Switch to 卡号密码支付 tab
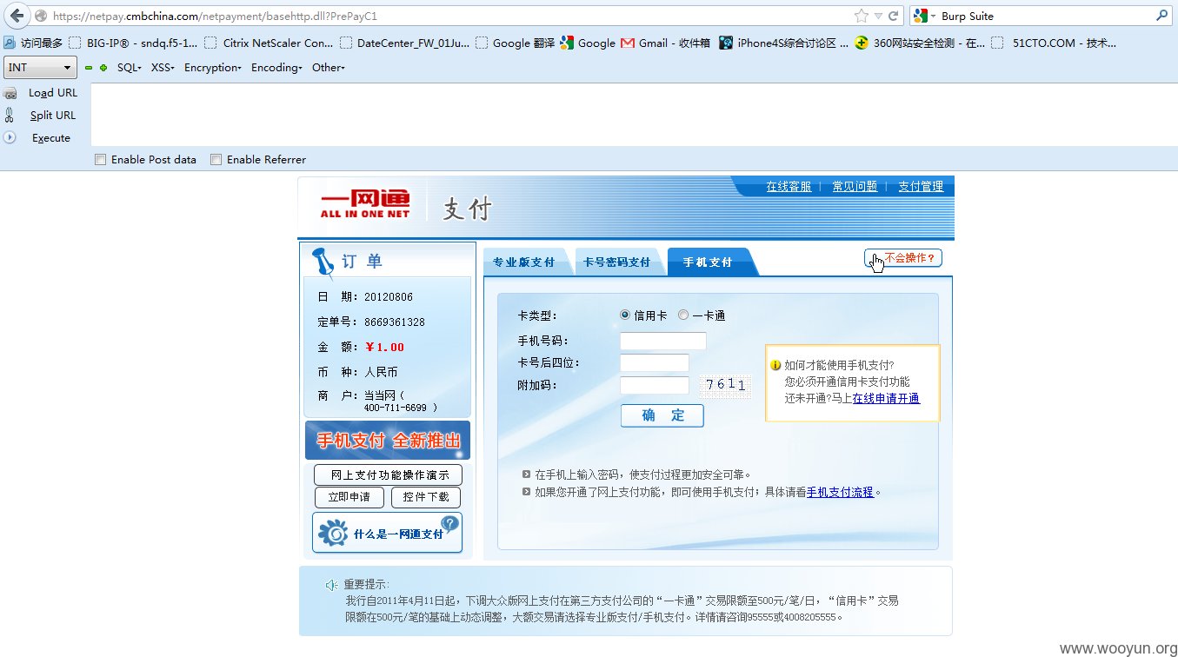1178x657 pixels. point(616,262)
